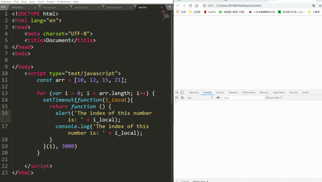Open the 主目录 bookmark folder
The height and width of the screenshot is (182, 322).
pos(195,12)
